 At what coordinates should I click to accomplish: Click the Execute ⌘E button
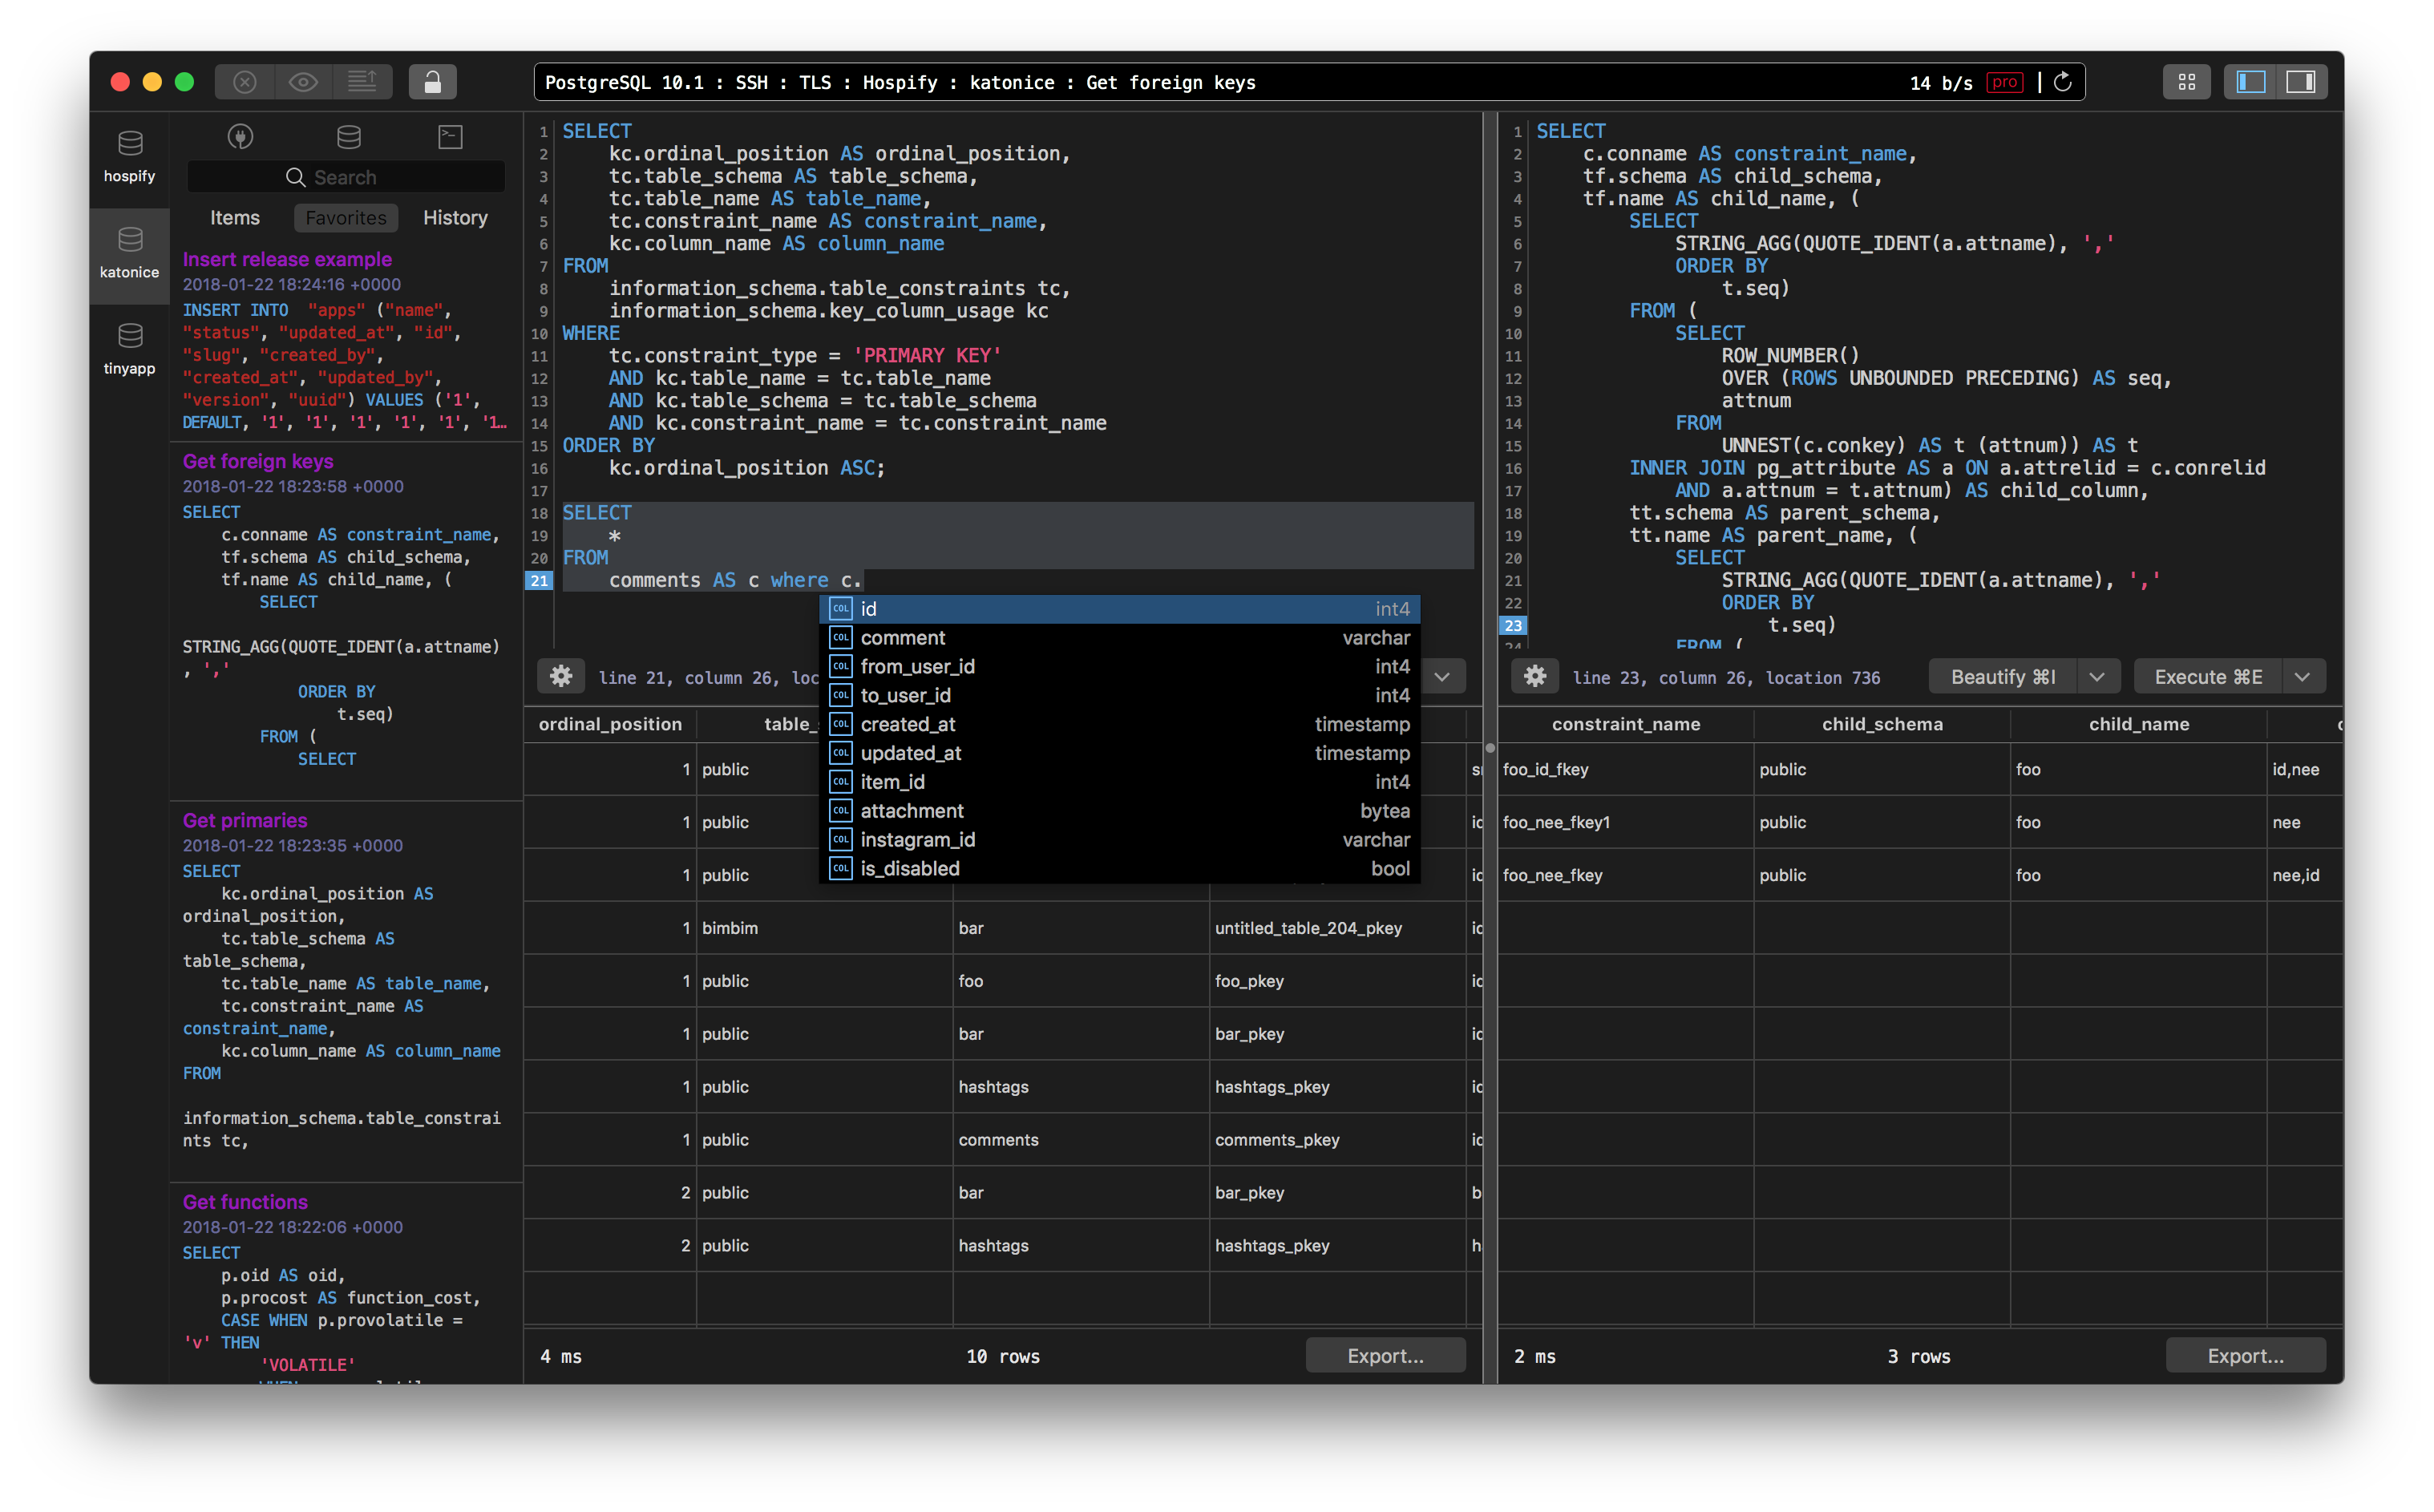(x=2208, y=677)
